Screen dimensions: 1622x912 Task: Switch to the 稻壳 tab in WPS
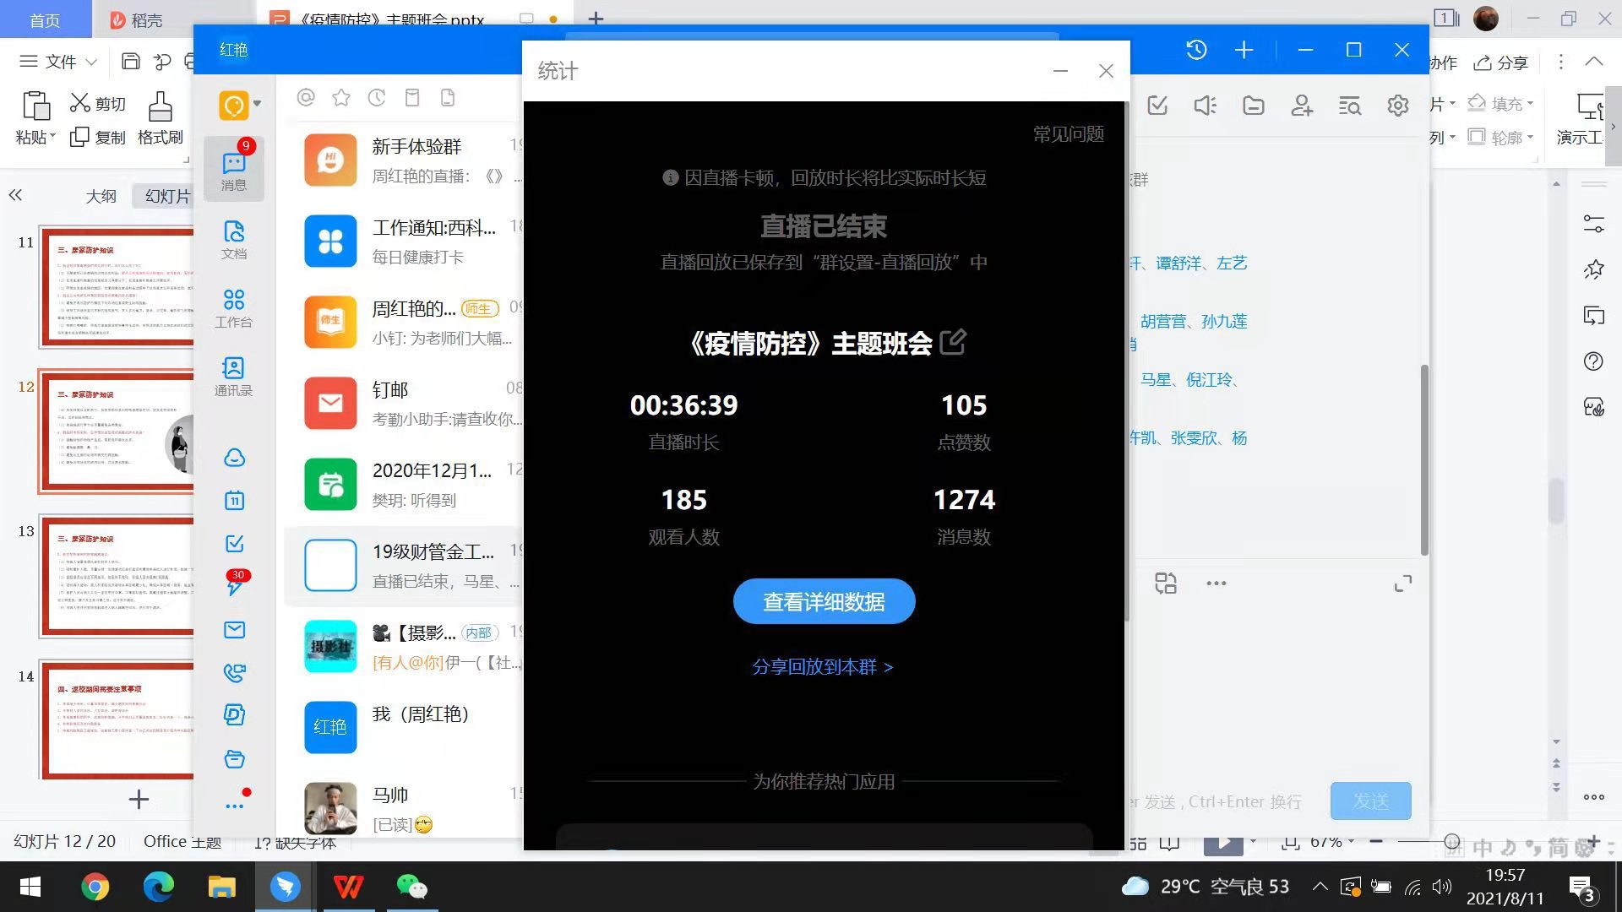137,19
